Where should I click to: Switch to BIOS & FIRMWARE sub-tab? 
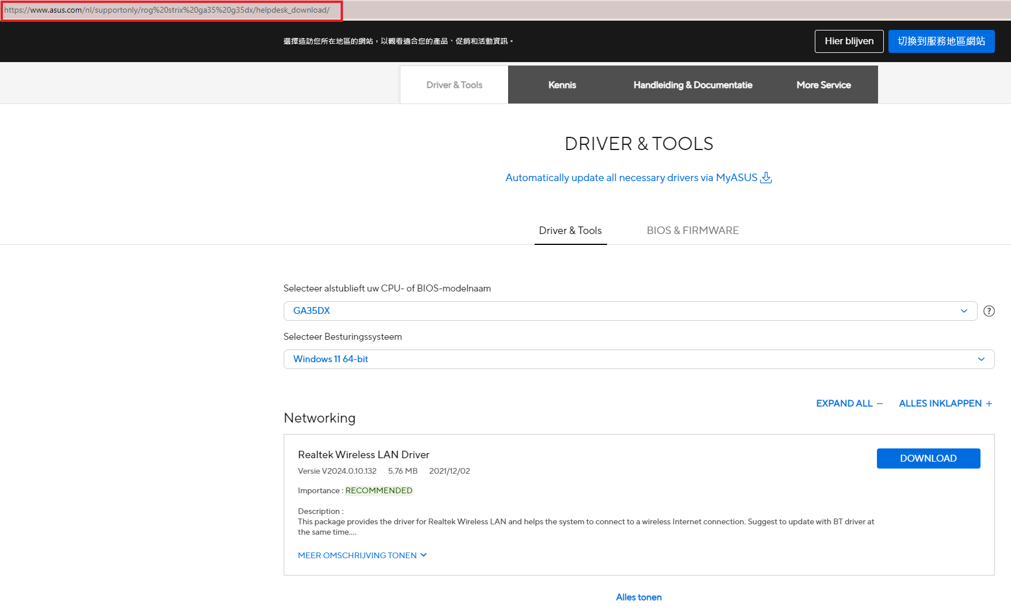693,231
